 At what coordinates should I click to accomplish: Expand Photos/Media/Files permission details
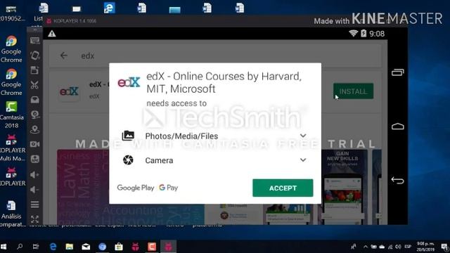click(303, 136)
